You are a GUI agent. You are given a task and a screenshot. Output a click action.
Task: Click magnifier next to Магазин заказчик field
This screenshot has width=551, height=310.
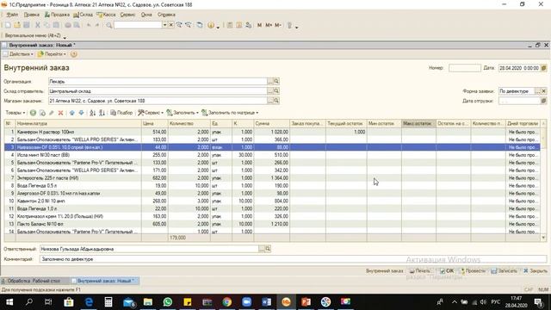[x=276, y=101]
